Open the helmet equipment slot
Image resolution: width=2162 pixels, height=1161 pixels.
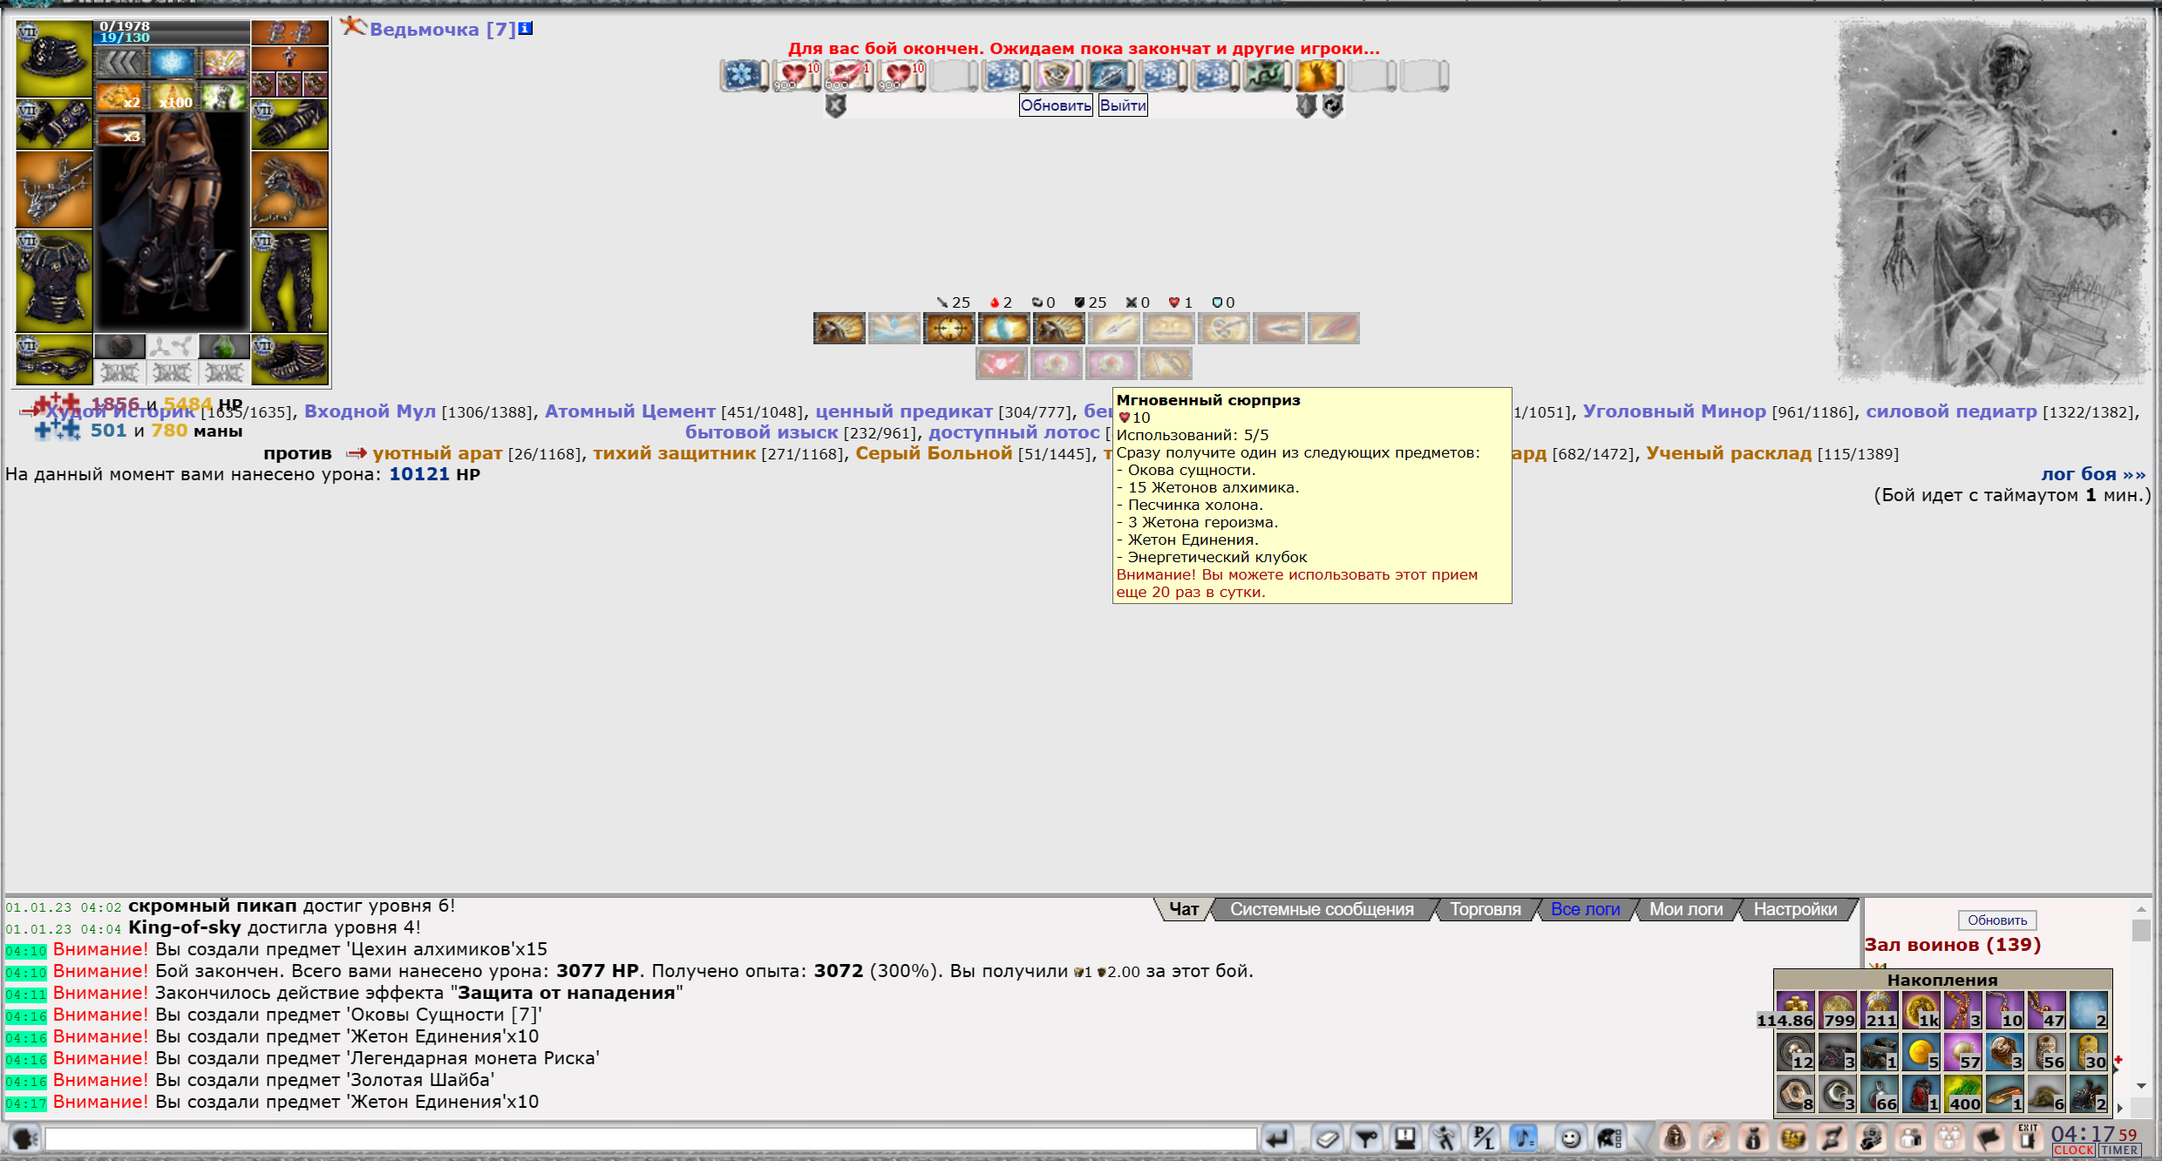click(54, 58)
